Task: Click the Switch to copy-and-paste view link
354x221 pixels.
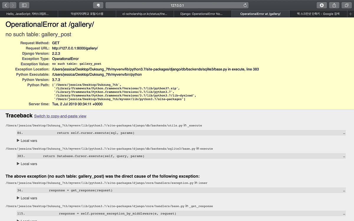Action: 60,116
